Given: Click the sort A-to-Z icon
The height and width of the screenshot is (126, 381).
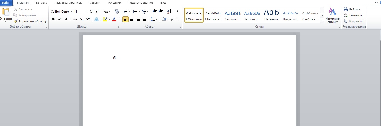Looking at the screenshot, I should tap(169, 12).
